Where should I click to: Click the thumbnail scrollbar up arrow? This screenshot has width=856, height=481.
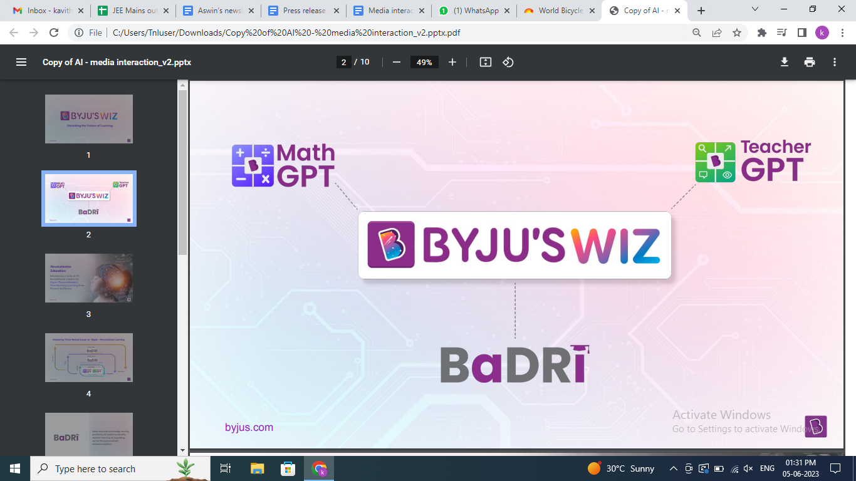[182, 85]
